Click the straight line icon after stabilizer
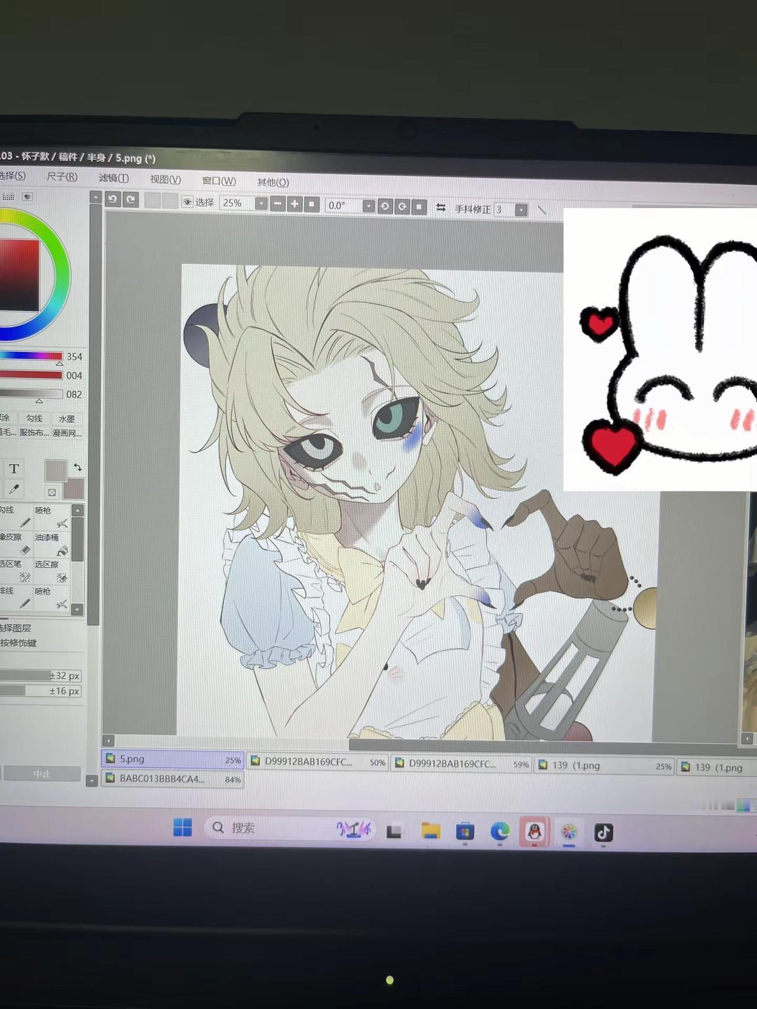The height and width of the screenshot is (1009, 757). [x=542, y=210]
